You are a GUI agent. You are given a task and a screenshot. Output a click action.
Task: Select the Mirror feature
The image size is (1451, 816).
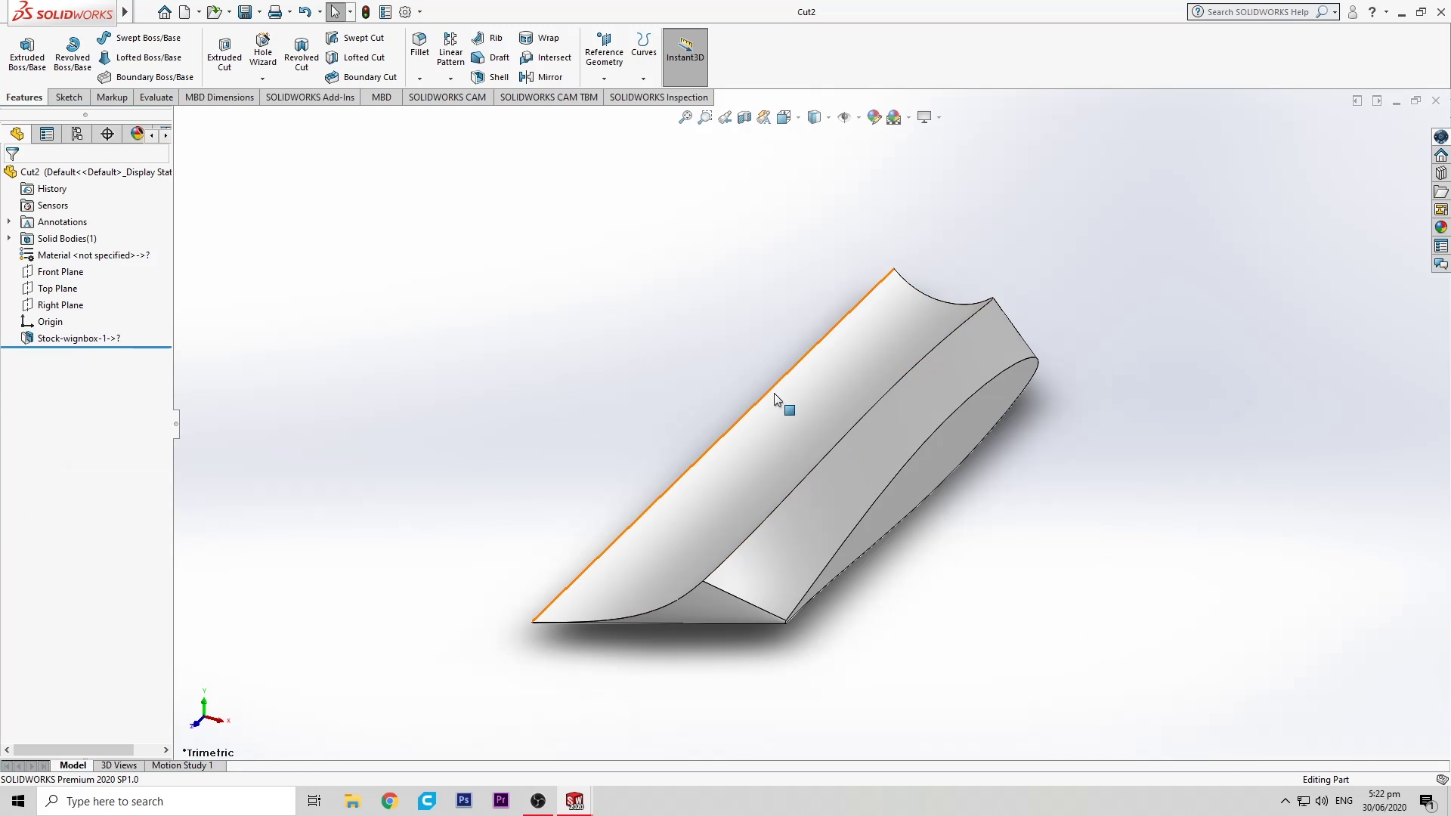tap(540, 77)
